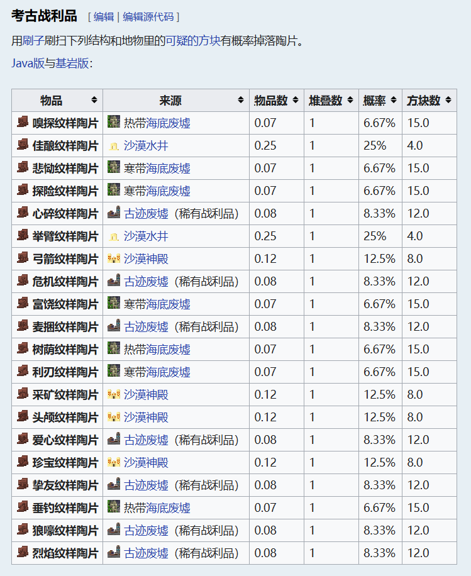Click the 狼嚎纹样陶片 item name
Image resolution: width=471 pixels, height=576 pixels.
(x=65, y=530)
